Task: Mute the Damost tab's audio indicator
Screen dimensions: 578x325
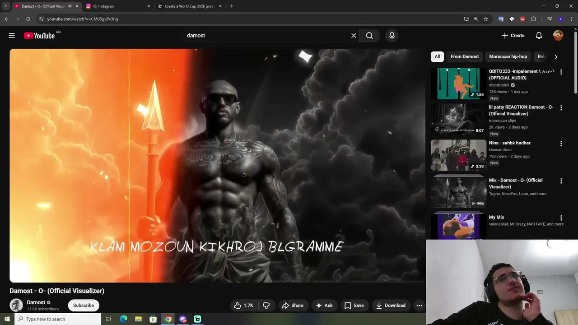Action: click(70, 6)
